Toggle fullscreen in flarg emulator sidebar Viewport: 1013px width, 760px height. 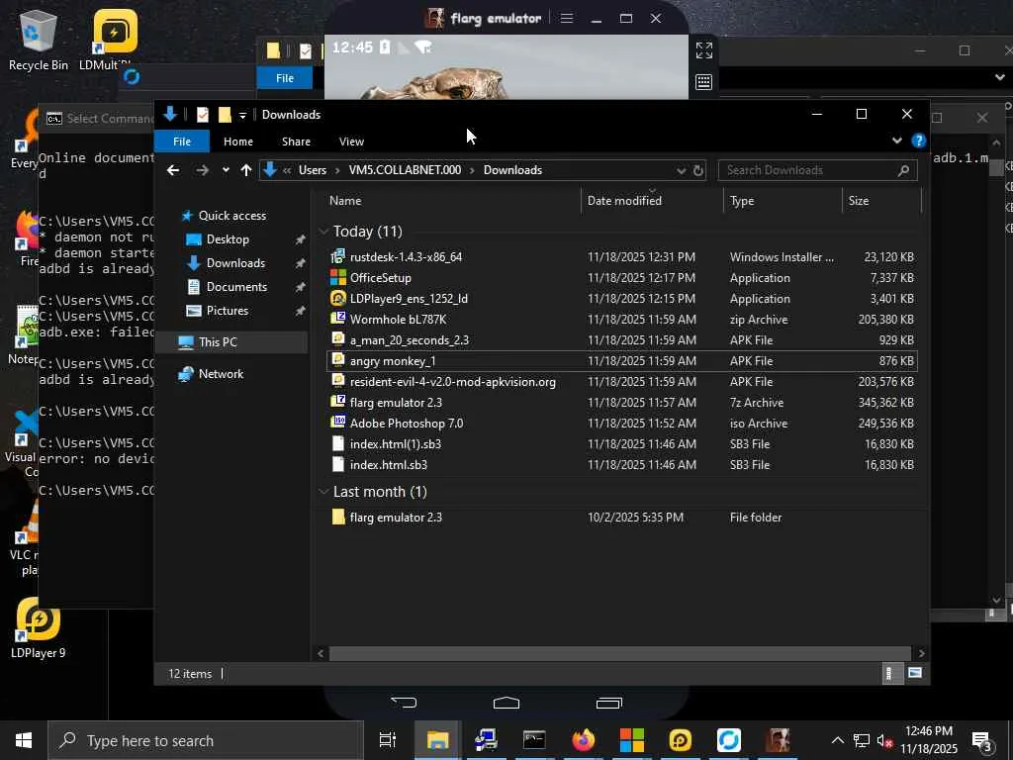[703, 49]
